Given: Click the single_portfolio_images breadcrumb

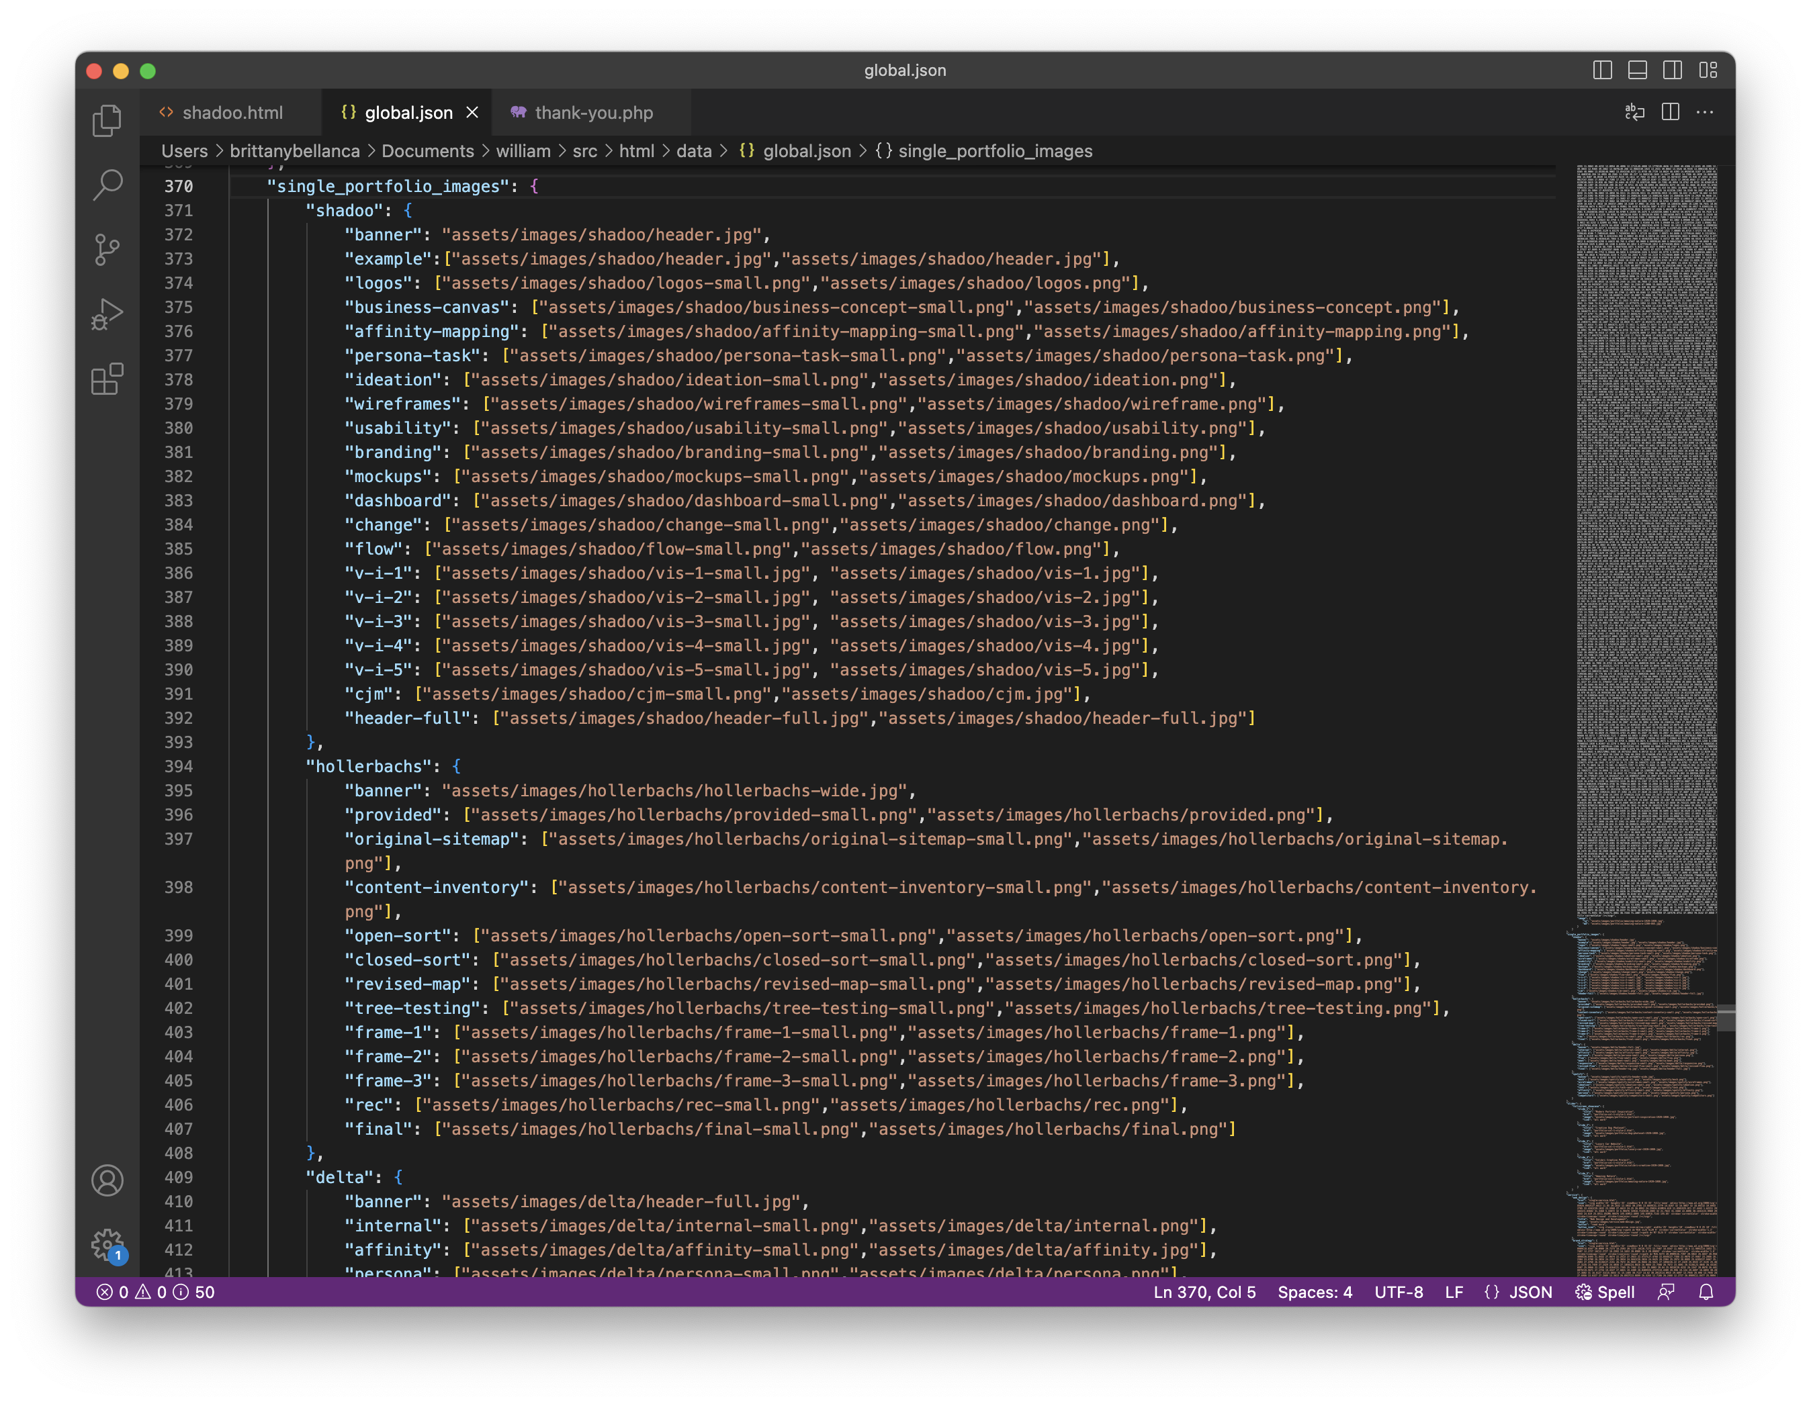Looking at the screenshot, I should click(x=984, y=151).
